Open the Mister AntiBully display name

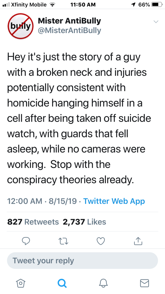click(69, 21)
